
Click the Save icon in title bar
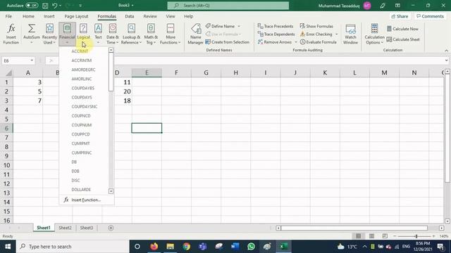45,6
